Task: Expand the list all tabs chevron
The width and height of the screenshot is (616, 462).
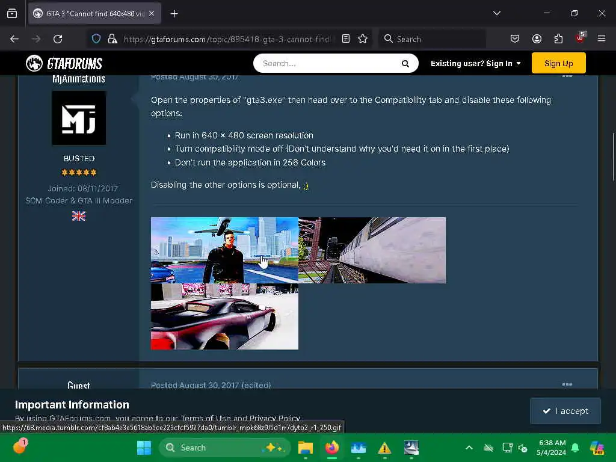Action: click(x=496, y=13)
